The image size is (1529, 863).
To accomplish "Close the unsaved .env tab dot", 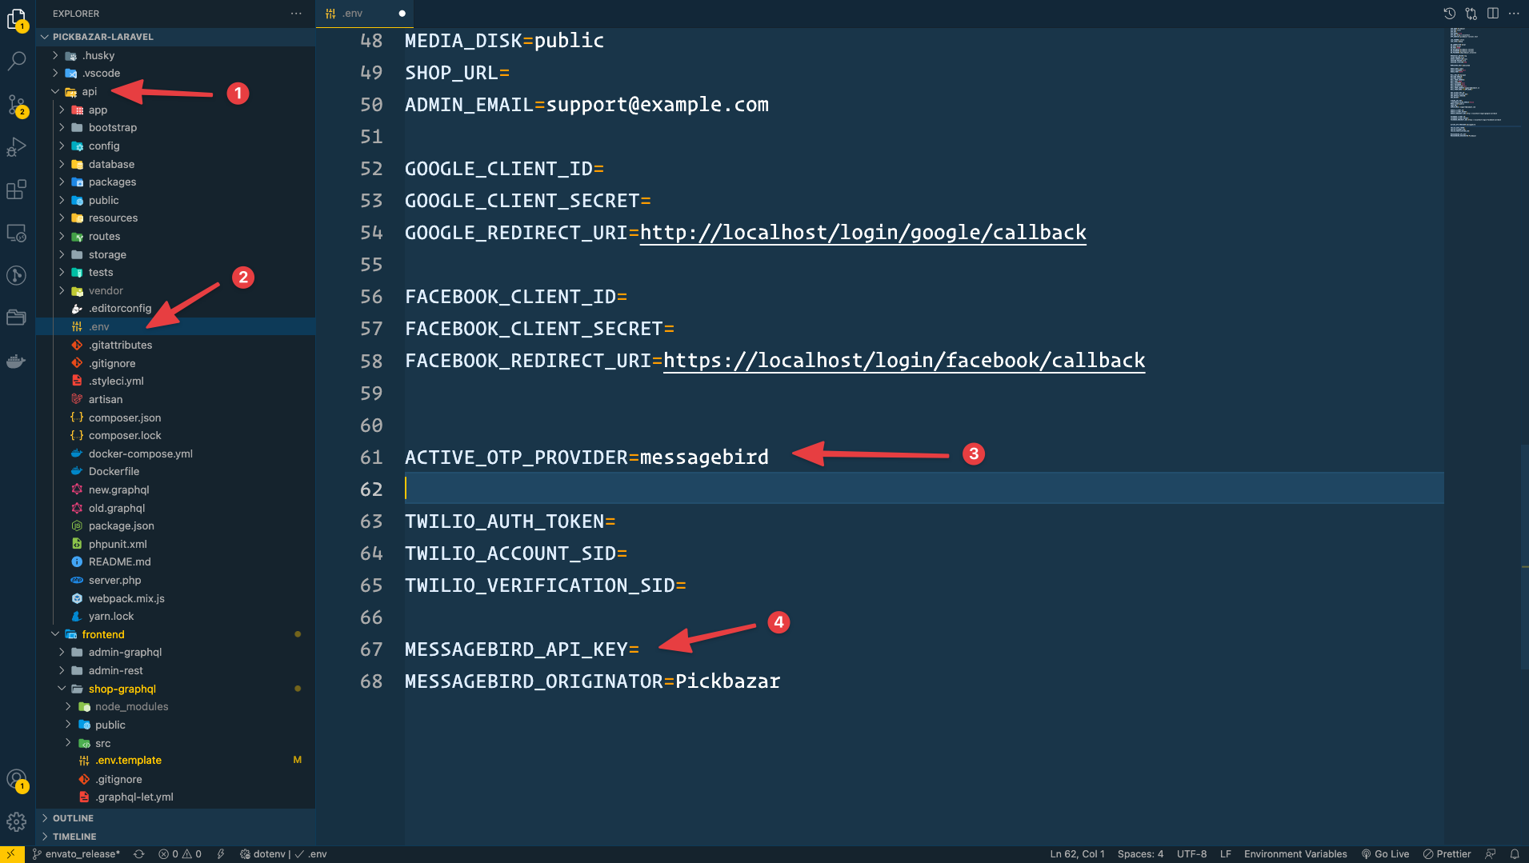I will (x=402, y=14).
